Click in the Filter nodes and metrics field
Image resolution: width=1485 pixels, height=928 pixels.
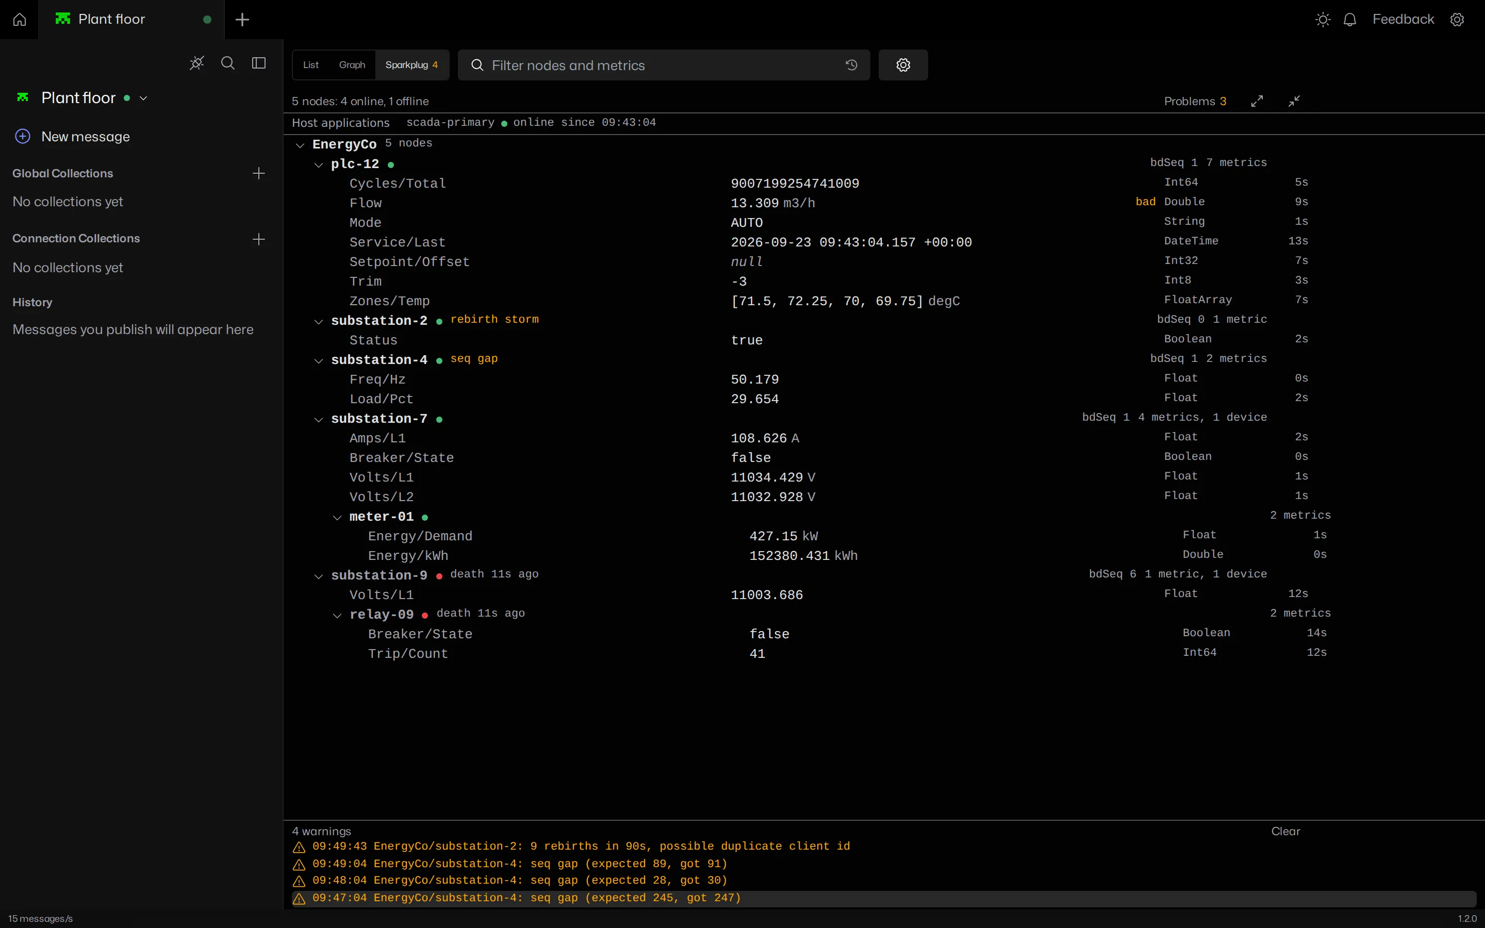[663, 65]
